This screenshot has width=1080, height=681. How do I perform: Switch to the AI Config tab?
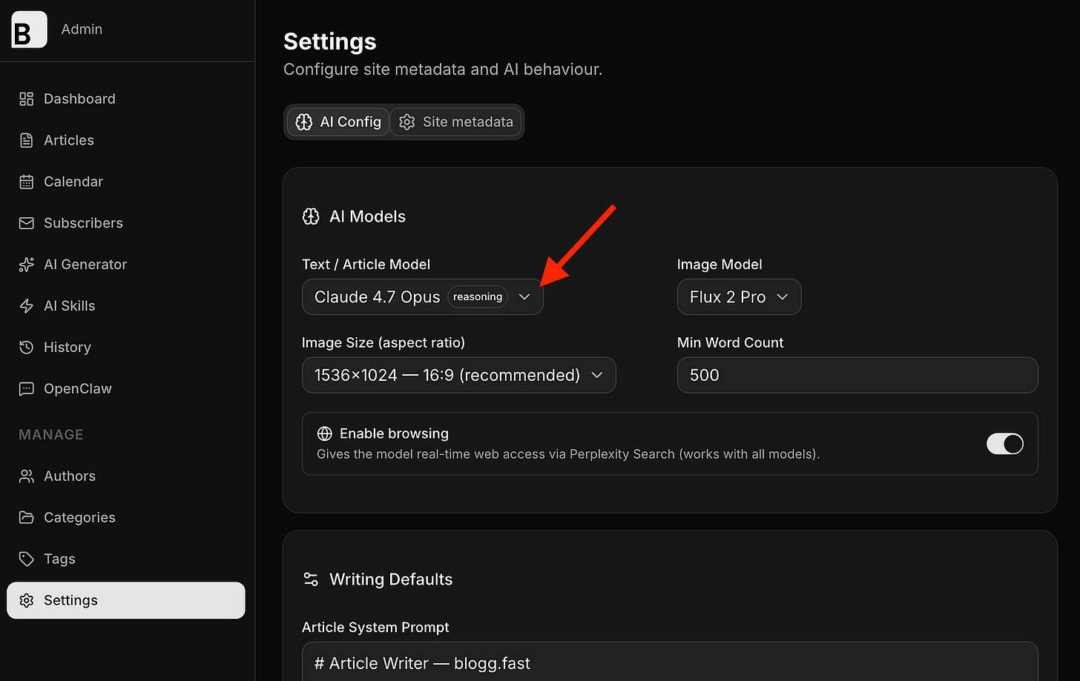[x=338, y=122]
